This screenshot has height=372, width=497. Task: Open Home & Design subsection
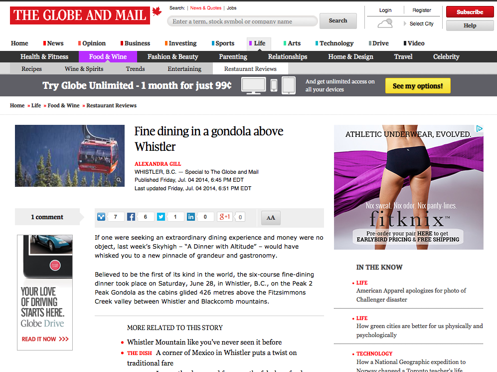coord(350,56)
